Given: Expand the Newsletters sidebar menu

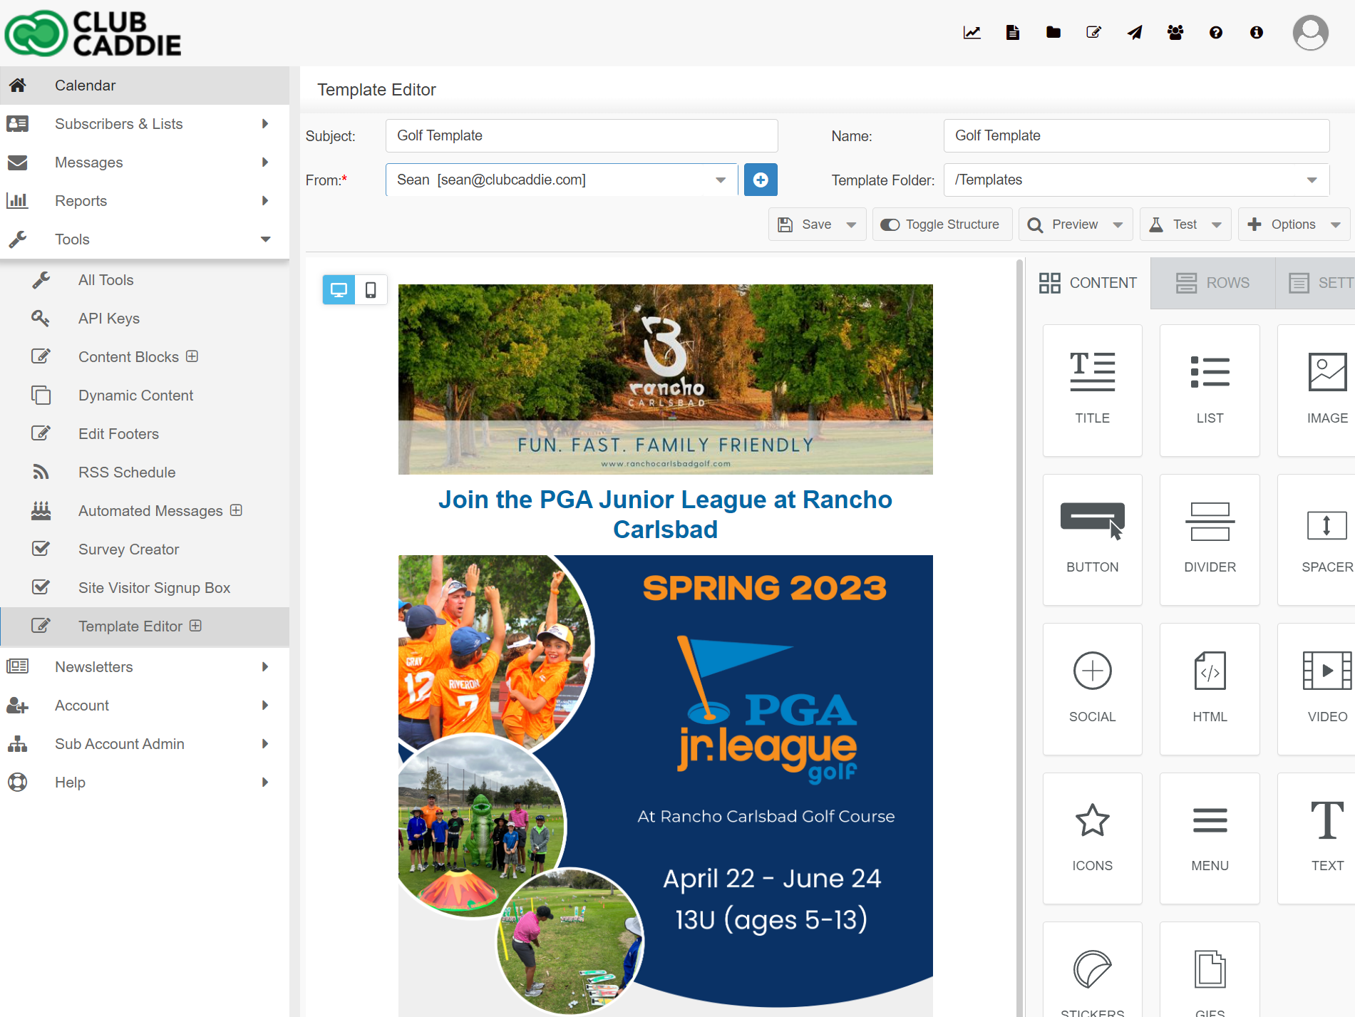Looking at the screenshot, I should [x=145, y=667].
